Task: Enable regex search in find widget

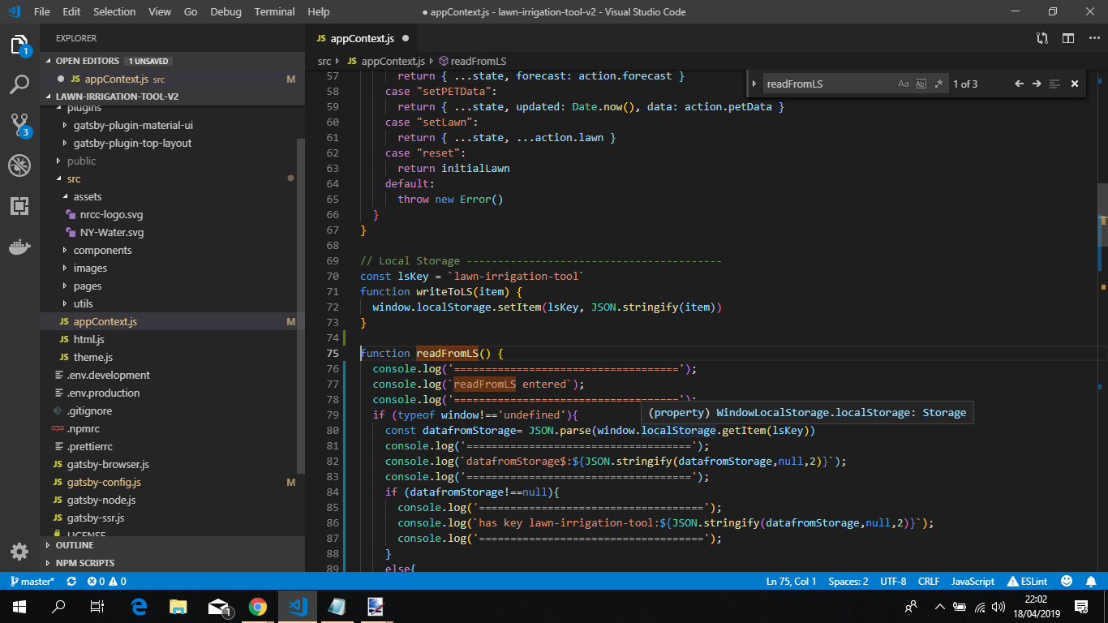Action: point(938,83)
